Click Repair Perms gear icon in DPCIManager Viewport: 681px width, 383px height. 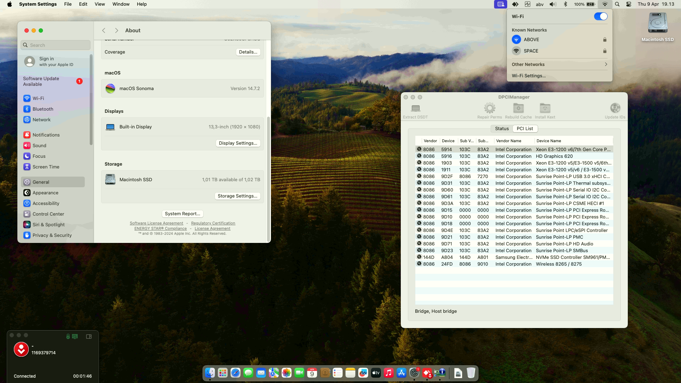tap(489, 108)
